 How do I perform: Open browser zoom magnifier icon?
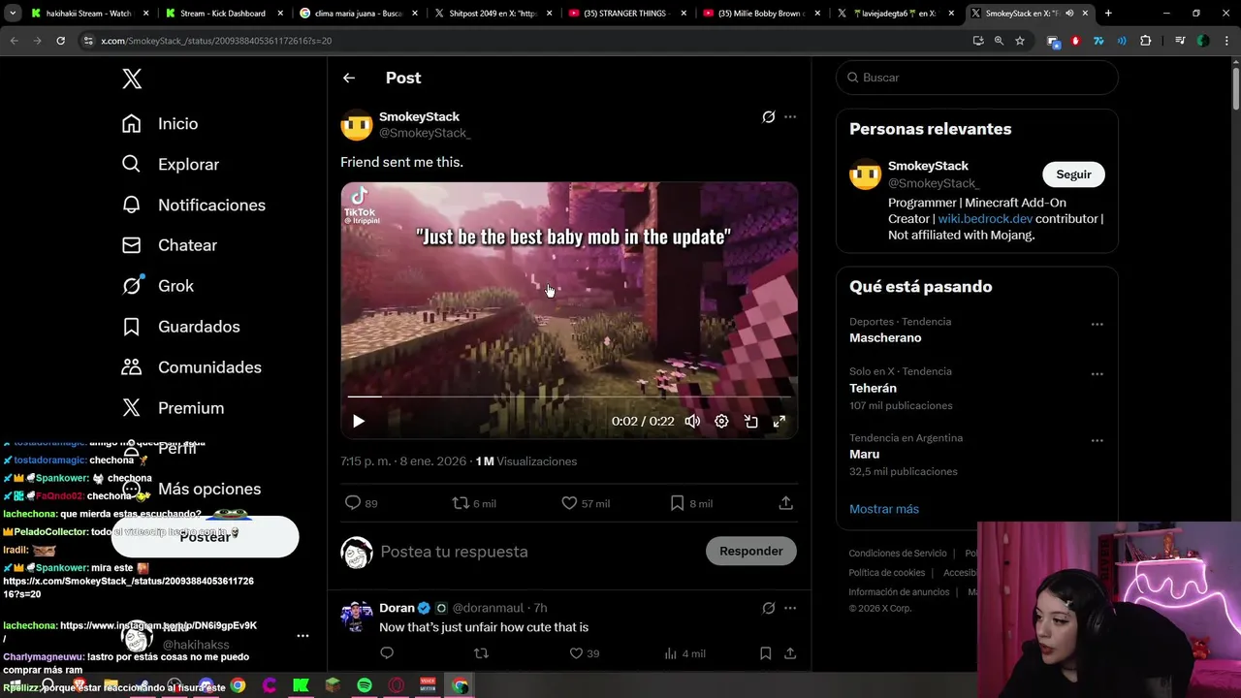coord(999,41)
